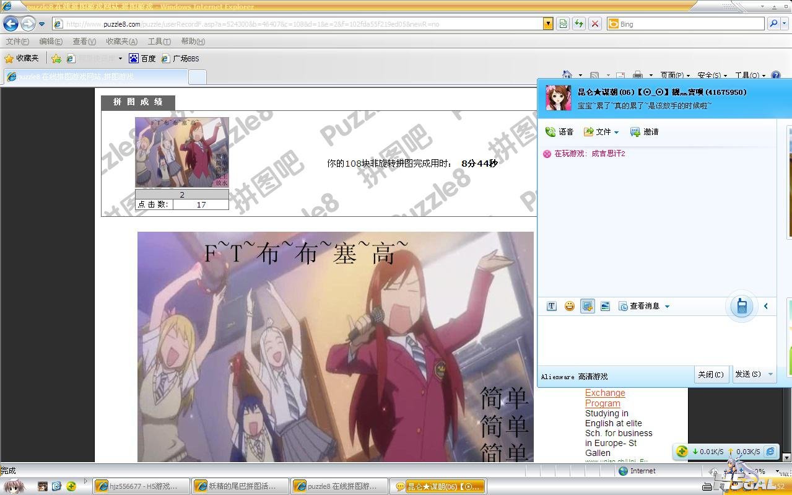
Task: Click the blue IE icon on speed widget
Action: pos(770,452)
